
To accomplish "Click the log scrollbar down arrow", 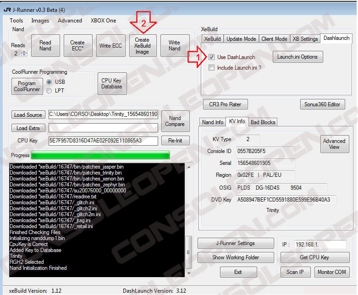I will [x=189, y=273].
